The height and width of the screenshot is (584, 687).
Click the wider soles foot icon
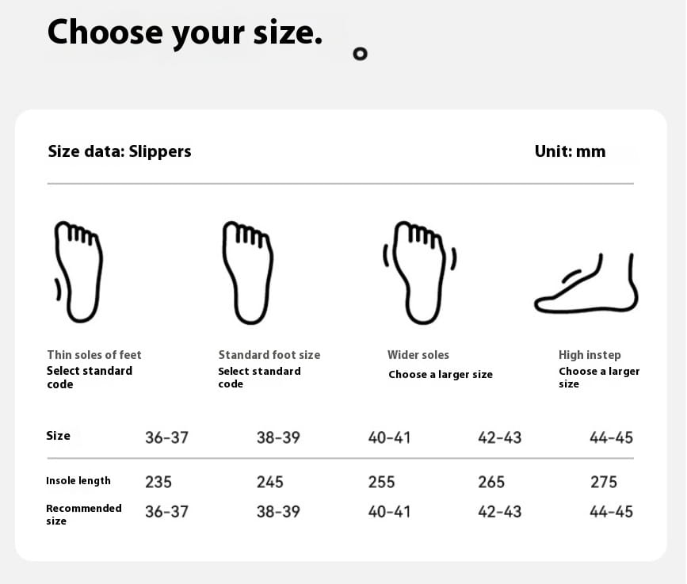tap(420, 273)
